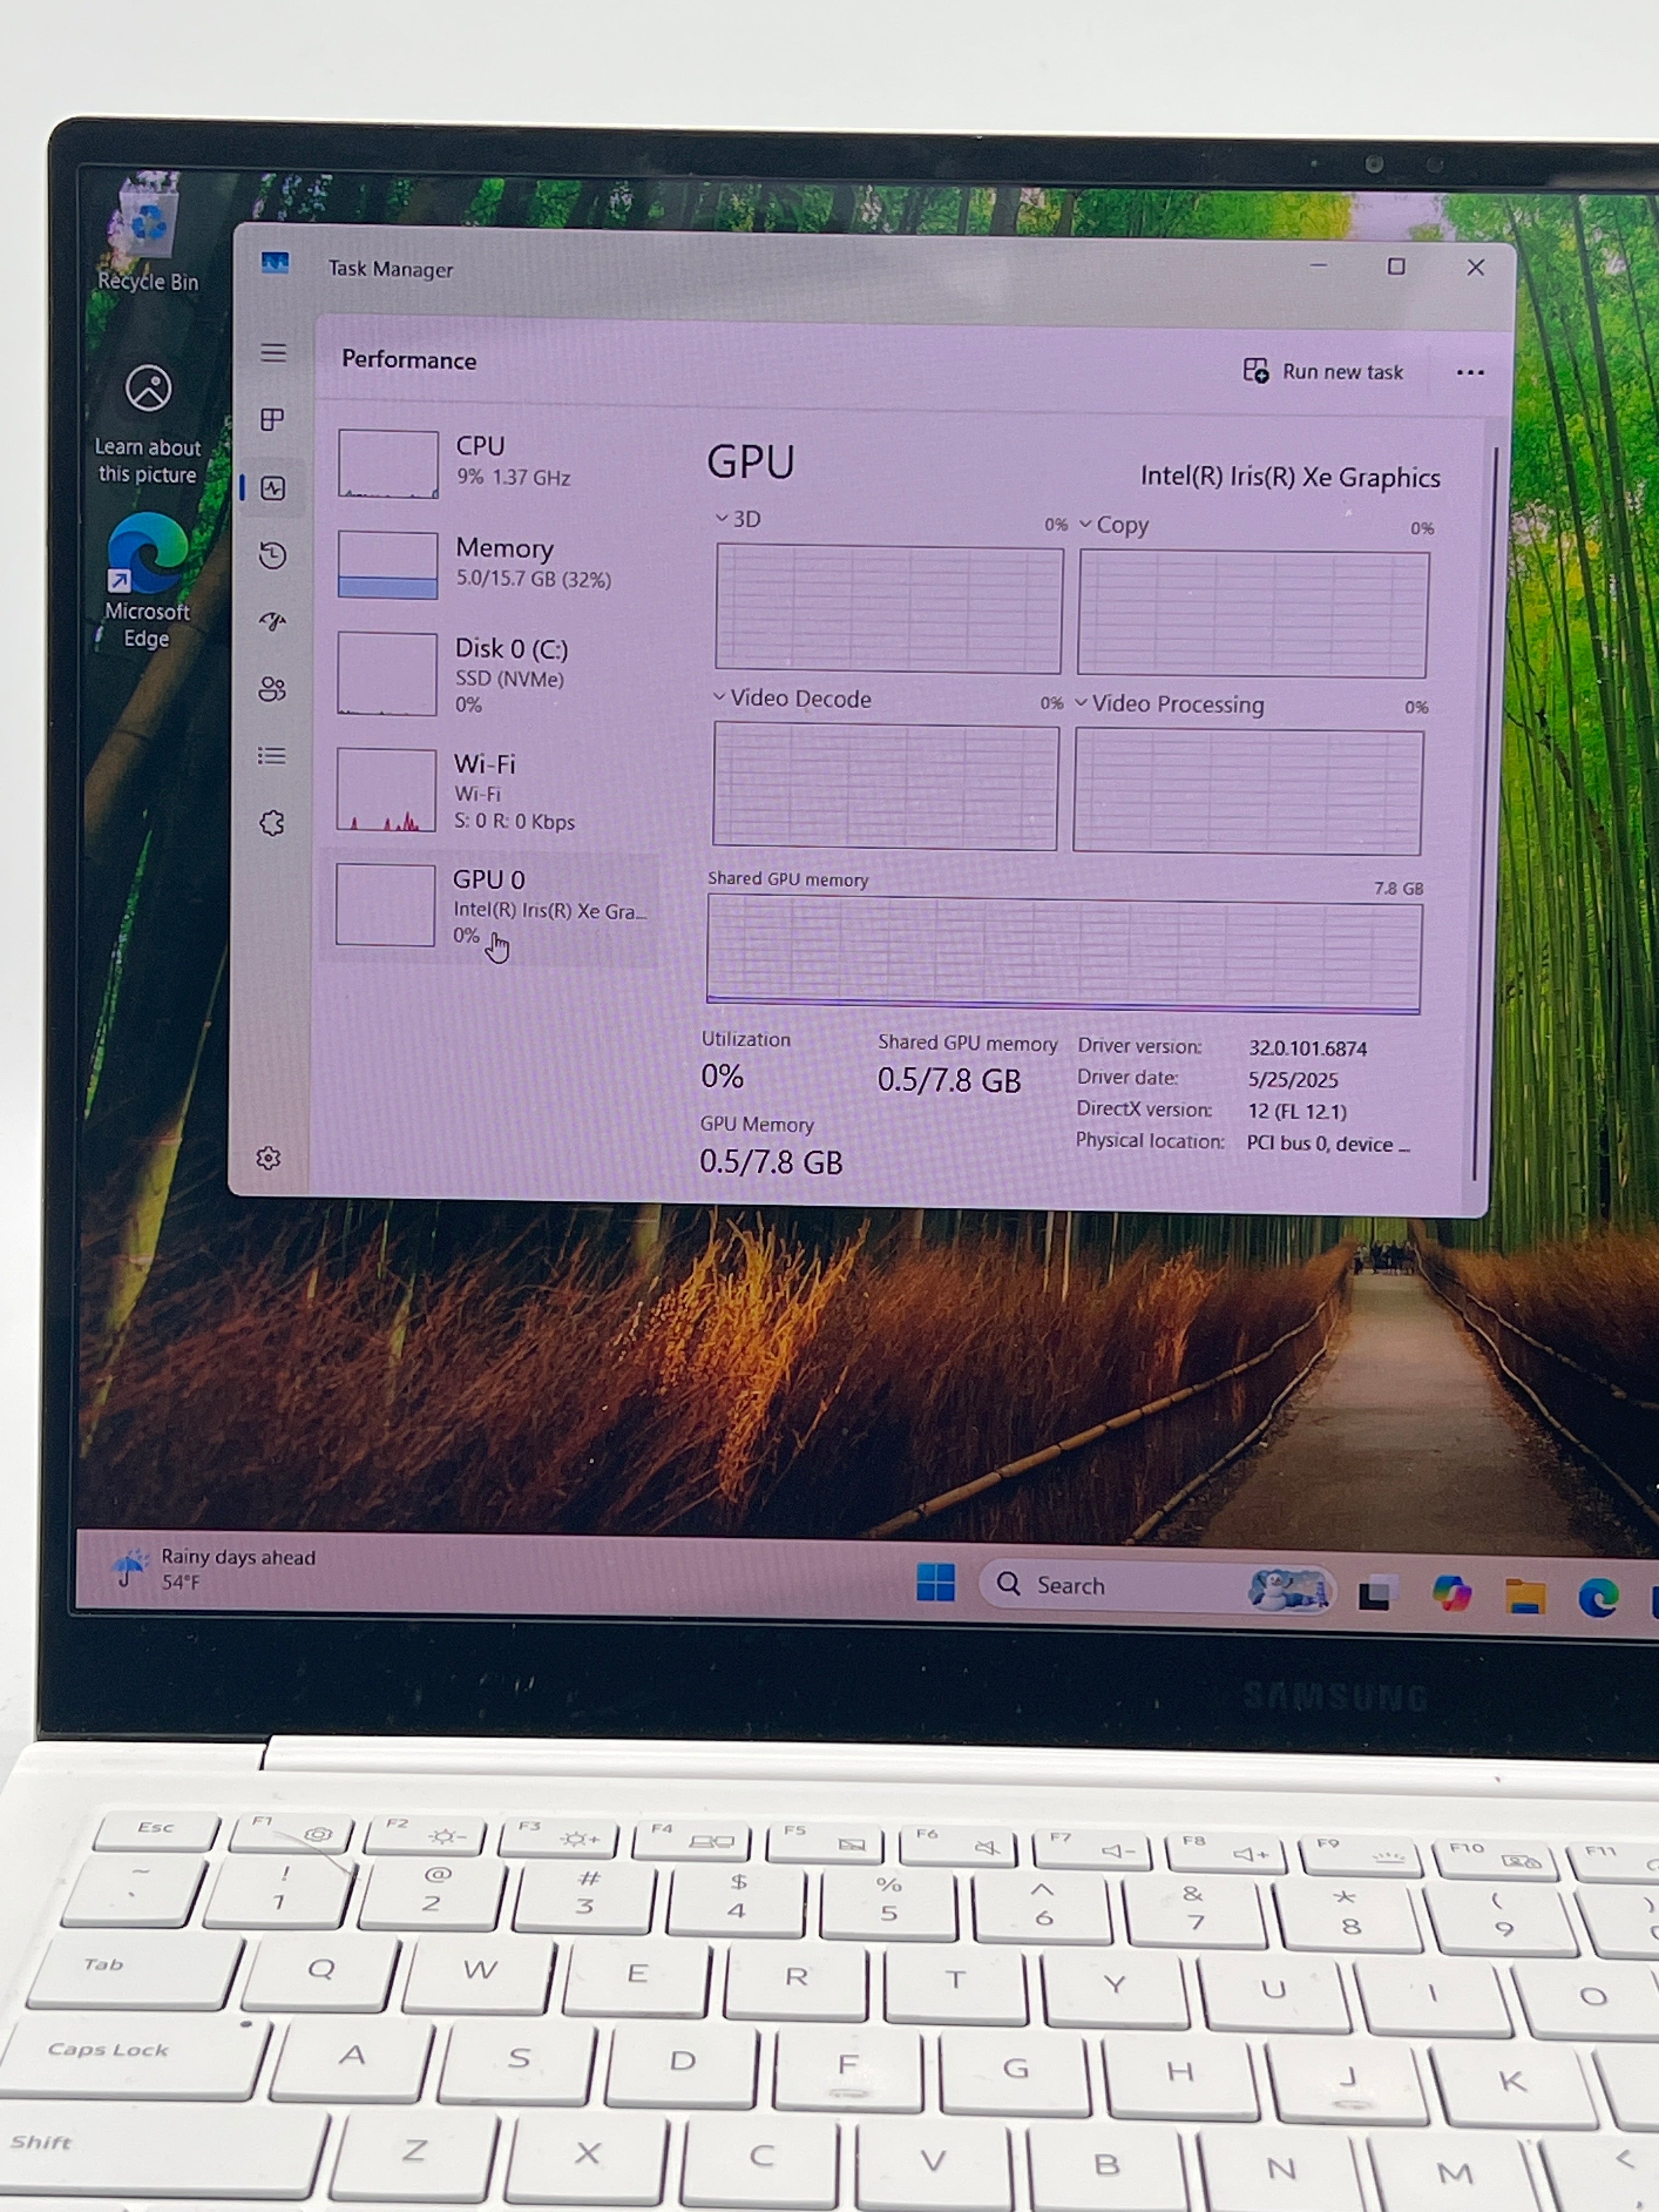Open the Microsoft Edge desktop shortcut
Screen dimensions: 1659x2212
147,580
